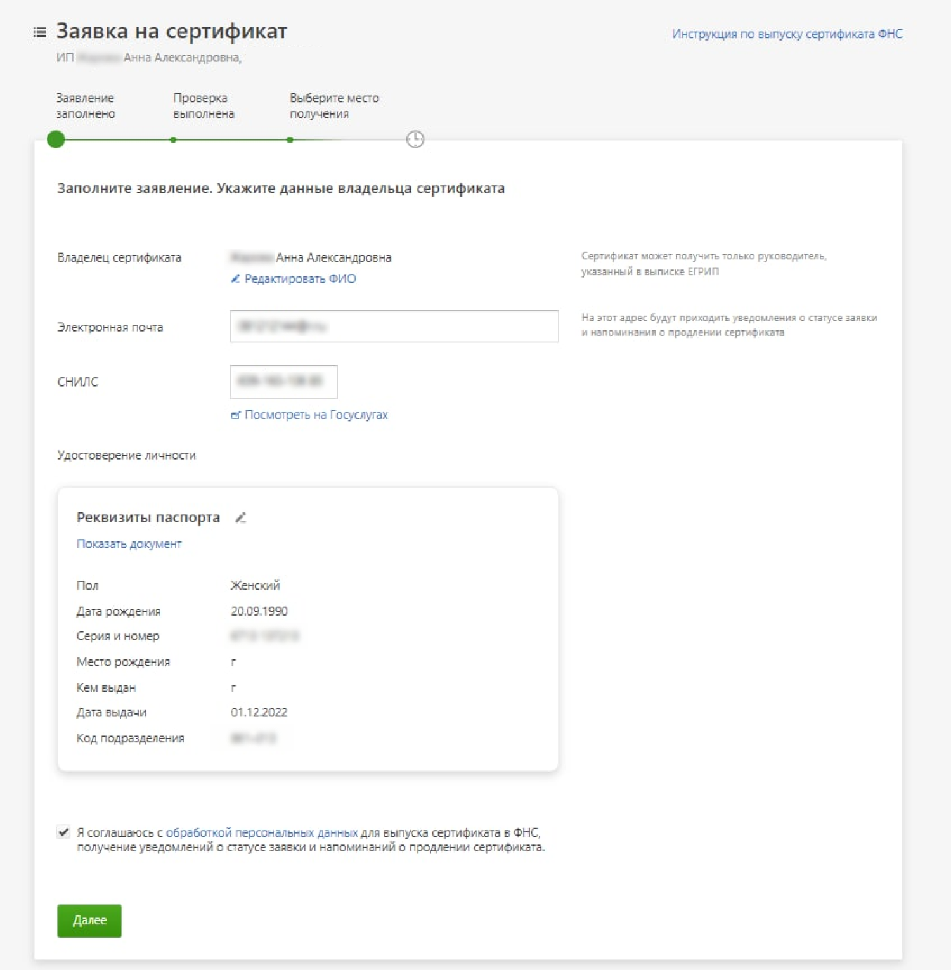The height and width of the screenshot is (970, 951).
Task: Click the external link icon near Госуслугах
Action: click(236, 415)
